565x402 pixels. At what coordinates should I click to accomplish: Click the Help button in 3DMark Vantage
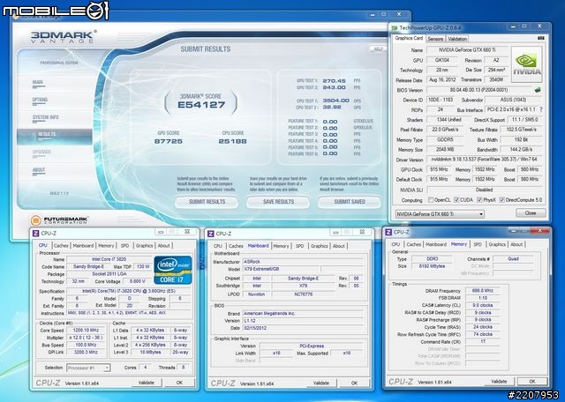click(378, 49)
